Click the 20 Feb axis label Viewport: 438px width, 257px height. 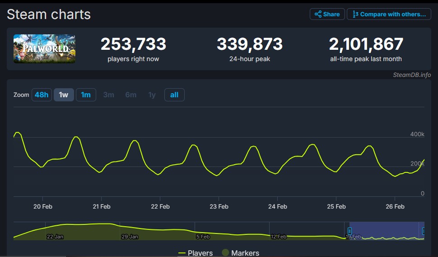click(x=43, y=207)
